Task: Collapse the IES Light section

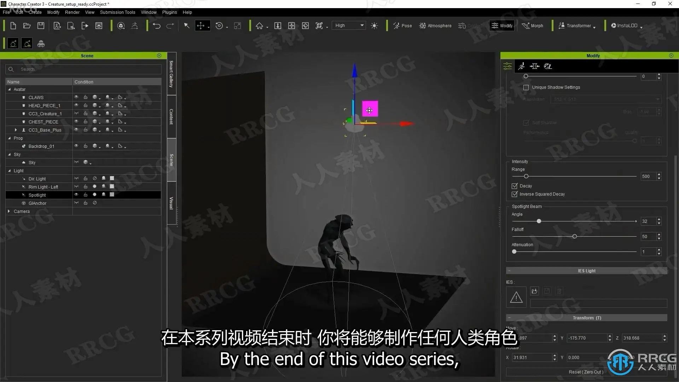Action: pos(509,271)
